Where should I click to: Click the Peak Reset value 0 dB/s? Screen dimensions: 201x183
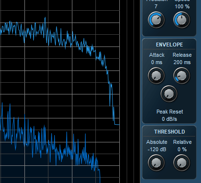coord(169,119)
